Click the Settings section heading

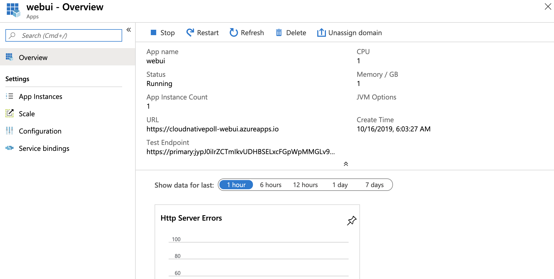(17, 79)
